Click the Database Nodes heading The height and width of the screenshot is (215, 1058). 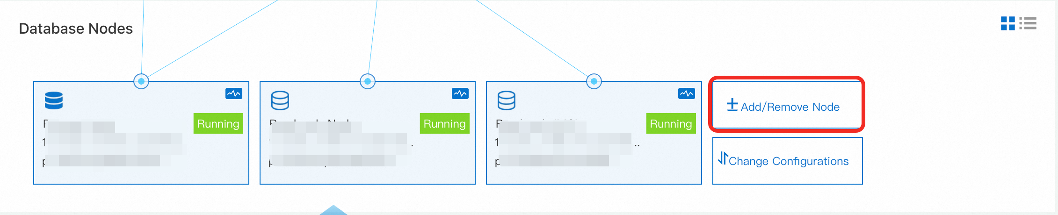76,29
